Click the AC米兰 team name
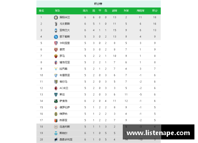 [64, 88]
